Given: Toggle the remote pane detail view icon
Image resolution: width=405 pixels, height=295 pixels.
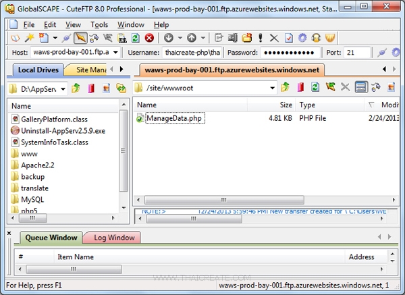Looking at the screenshot, I should click(x=361, y=87).
